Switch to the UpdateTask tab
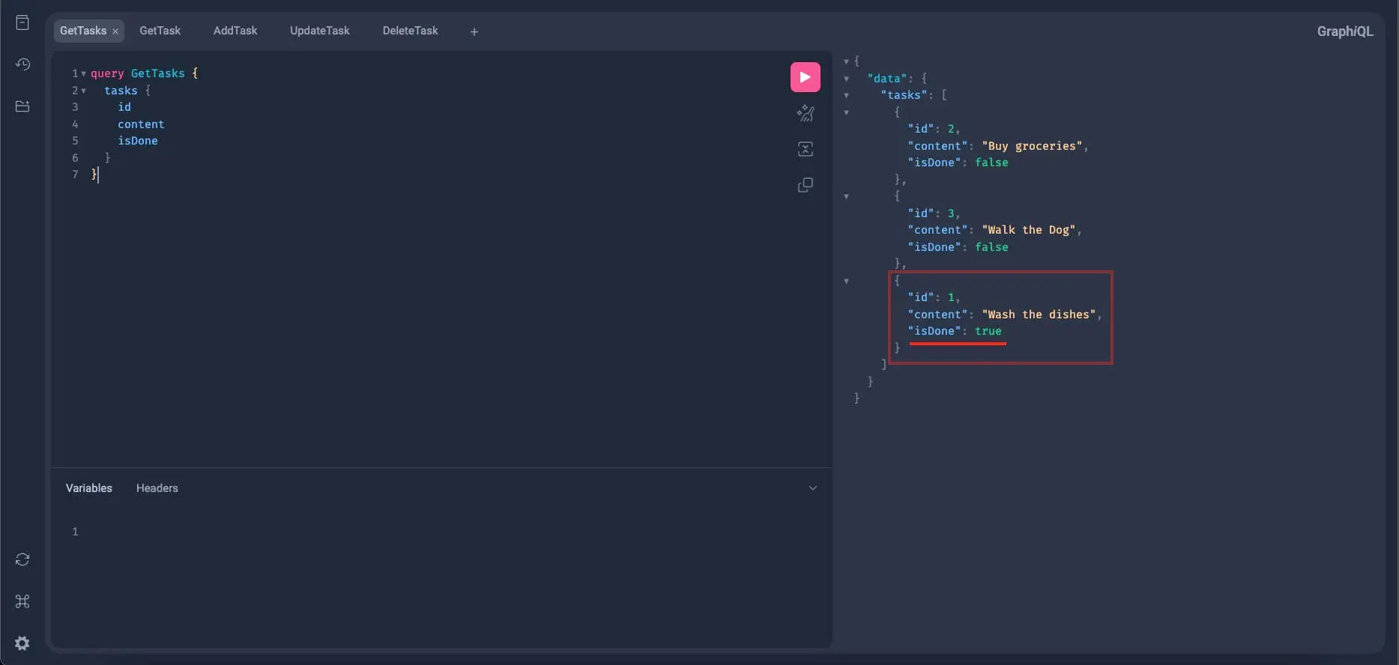Screen dimensions: 1399x665 click(x=319, y=31)
